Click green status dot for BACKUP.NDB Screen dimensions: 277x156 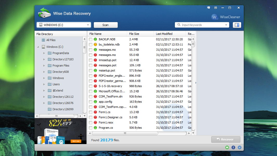95,39
